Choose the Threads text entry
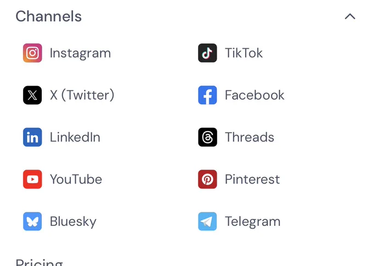373x266 pixels. coord(250,137)
